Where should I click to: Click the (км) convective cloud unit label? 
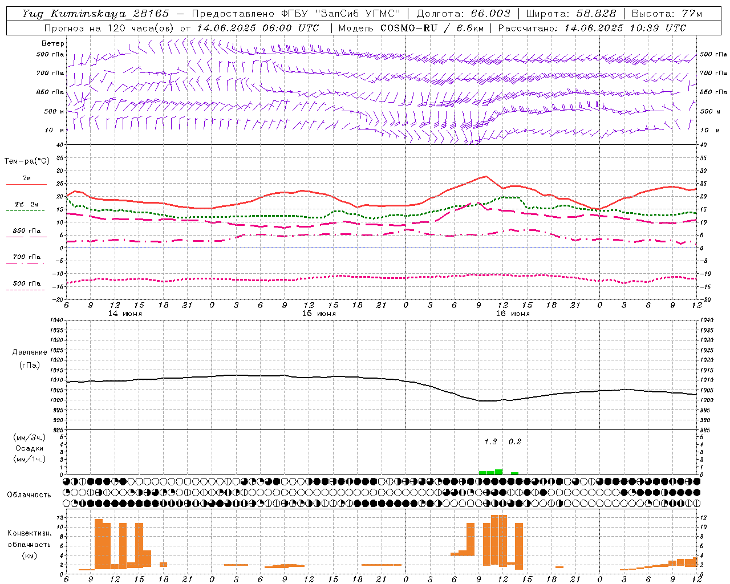29,555
